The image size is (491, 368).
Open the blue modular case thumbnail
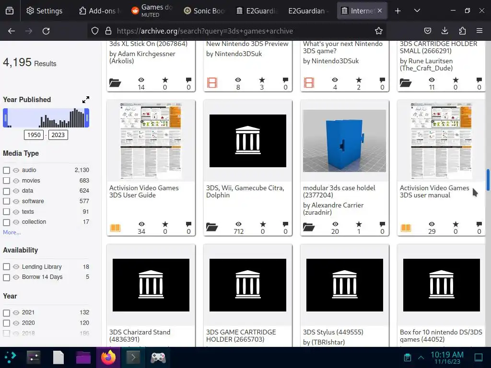pyautogui.click(x=344, y=141)
